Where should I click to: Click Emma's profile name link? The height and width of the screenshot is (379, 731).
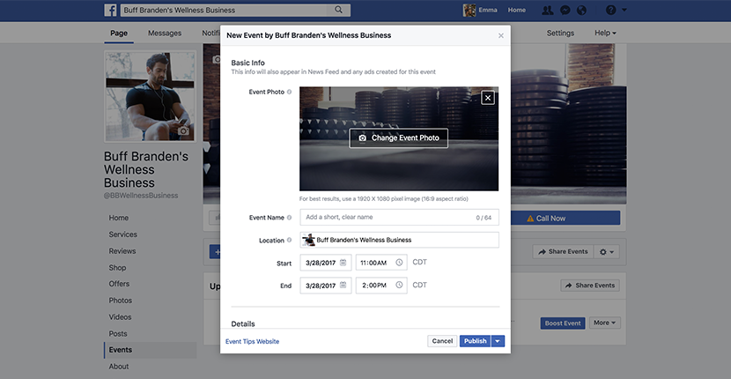click(488, 10)
